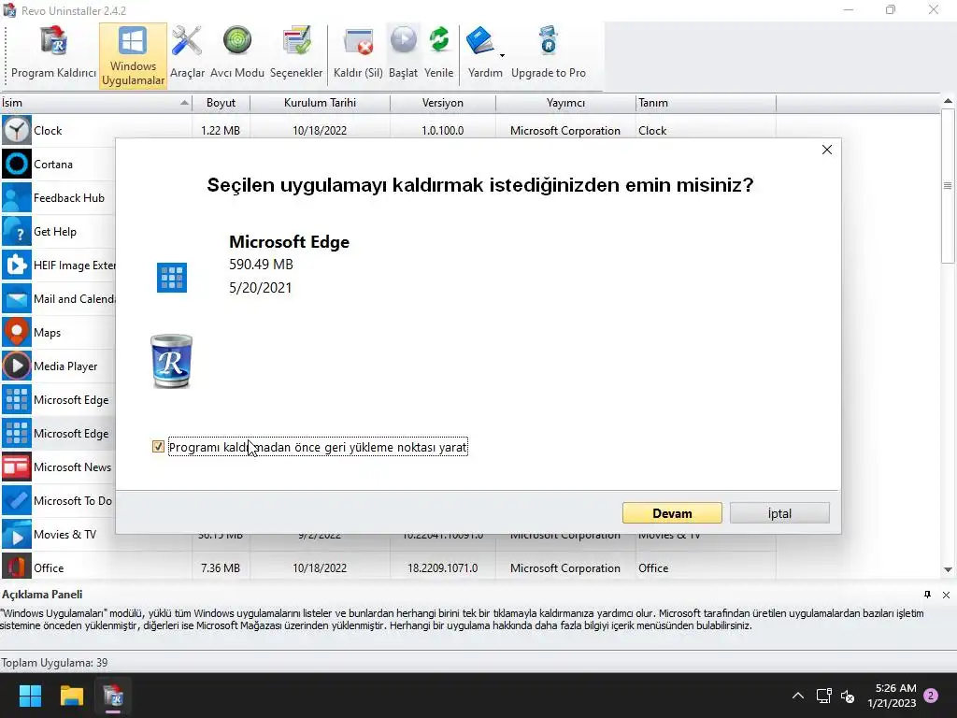Viewport: 957px width, 718px height.
Task: Sort by Versiyon column header
Action: point(442,103)
